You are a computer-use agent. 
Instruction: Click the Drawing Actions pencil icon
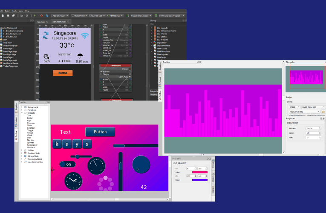(25, 159)
